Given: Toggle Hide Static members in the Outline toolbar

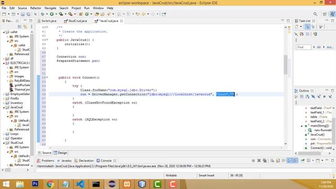Looking at the screenshot, I should click(x=319, y=97).
